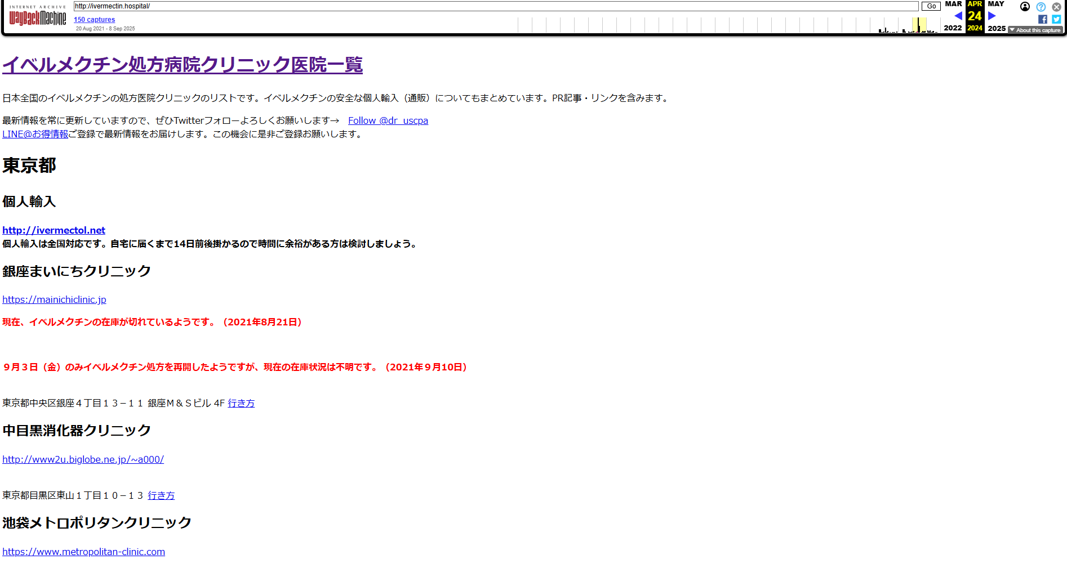Expand the About this capture dropdown
Viewport: 1067px width, 568px height.
pyautogui.click(x=1035, y=30)
